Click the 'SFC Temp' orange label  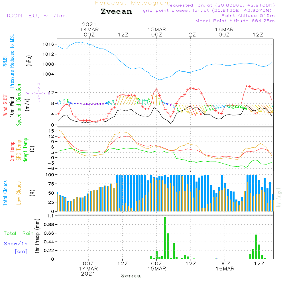(19, 150)
